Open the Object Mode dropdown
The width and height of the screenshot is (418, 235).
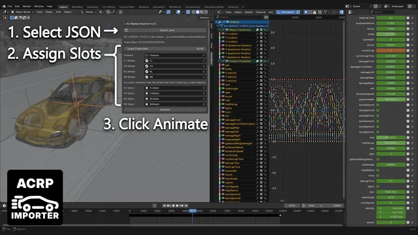point(22,12)
